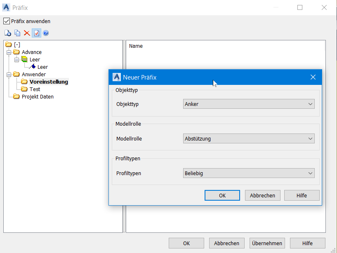Click the yellow Leer layers icon

pyautogui.click(x=24, y=59)
